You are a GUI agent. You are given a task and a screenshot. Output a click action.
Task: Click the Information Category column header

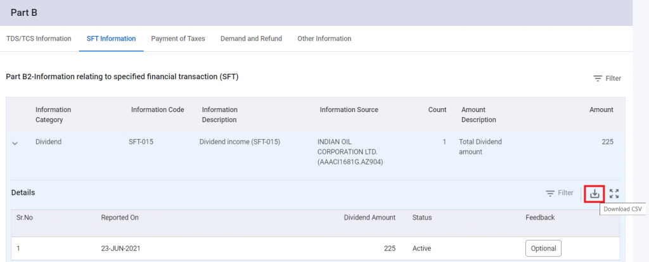53,115
